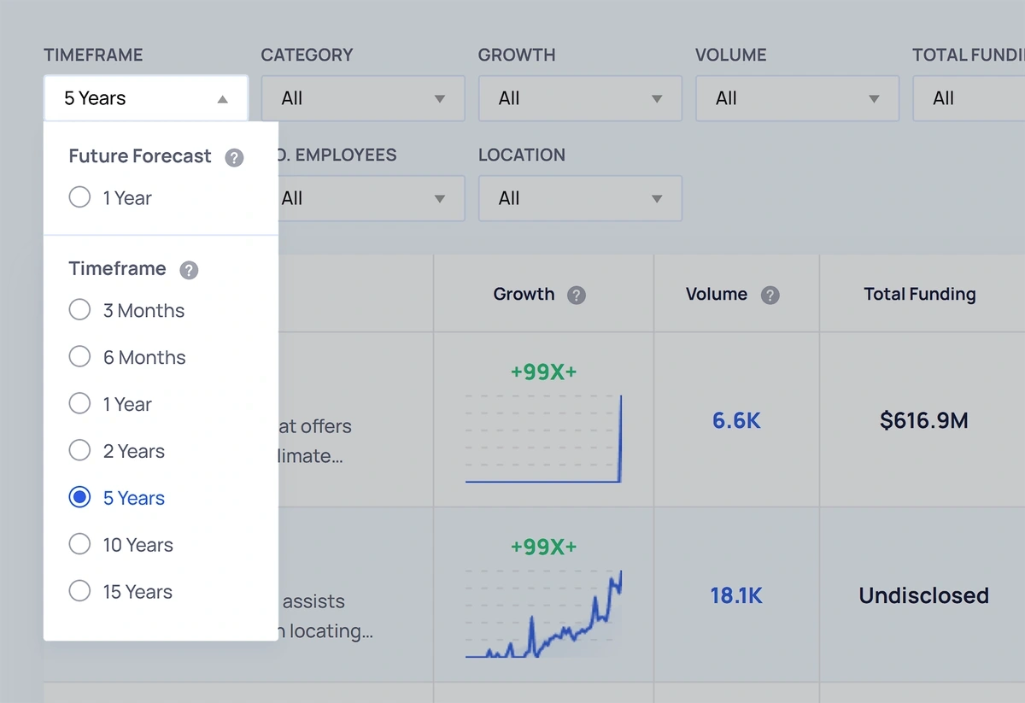Screen dimensions: 1025x703
Task: Open the Future Forecast help icon
Action: (x=234, y=157)
